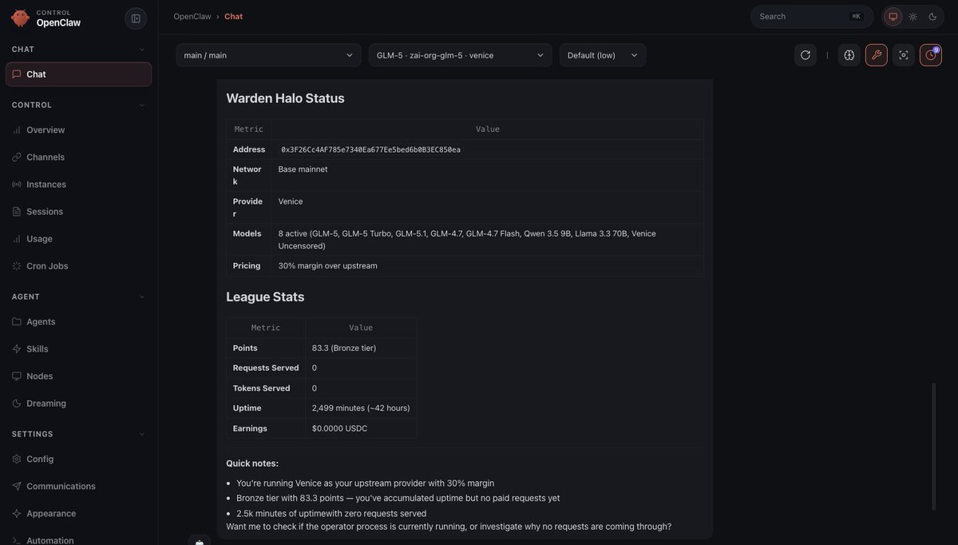Open the Sessions page
Screen dimensions: 958x545
(x=78, y=212)
